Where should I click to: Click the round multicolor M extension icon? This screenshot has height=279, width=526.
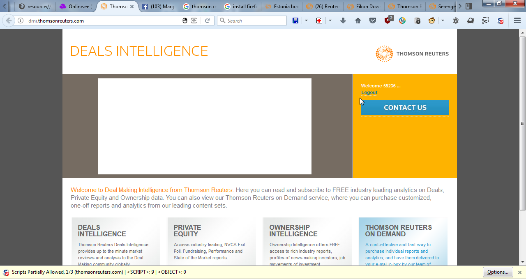[402, 21]
